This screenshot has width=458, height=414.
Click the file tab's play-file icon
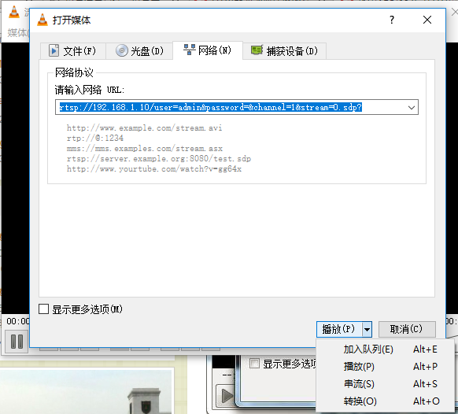point(54,51)
